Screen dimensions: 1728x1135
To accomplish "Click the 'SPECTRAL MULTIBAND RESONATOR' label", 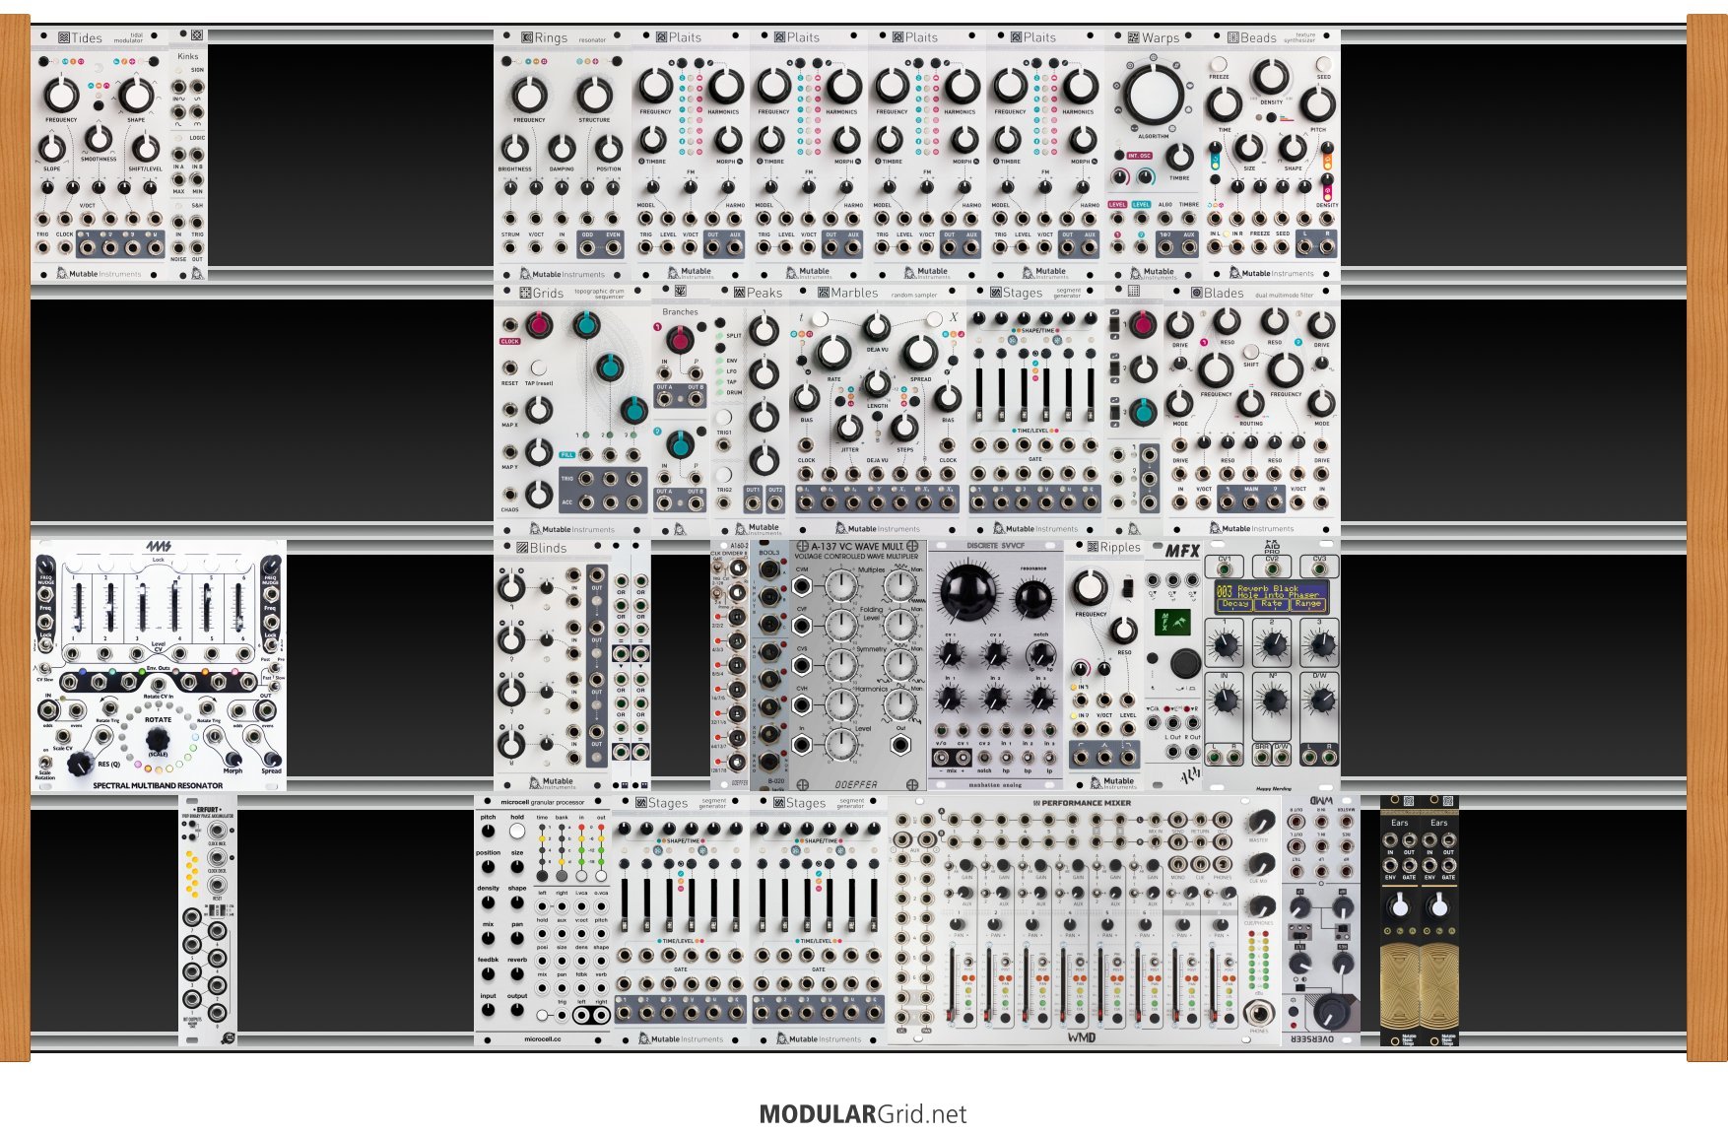I will 158,785.
